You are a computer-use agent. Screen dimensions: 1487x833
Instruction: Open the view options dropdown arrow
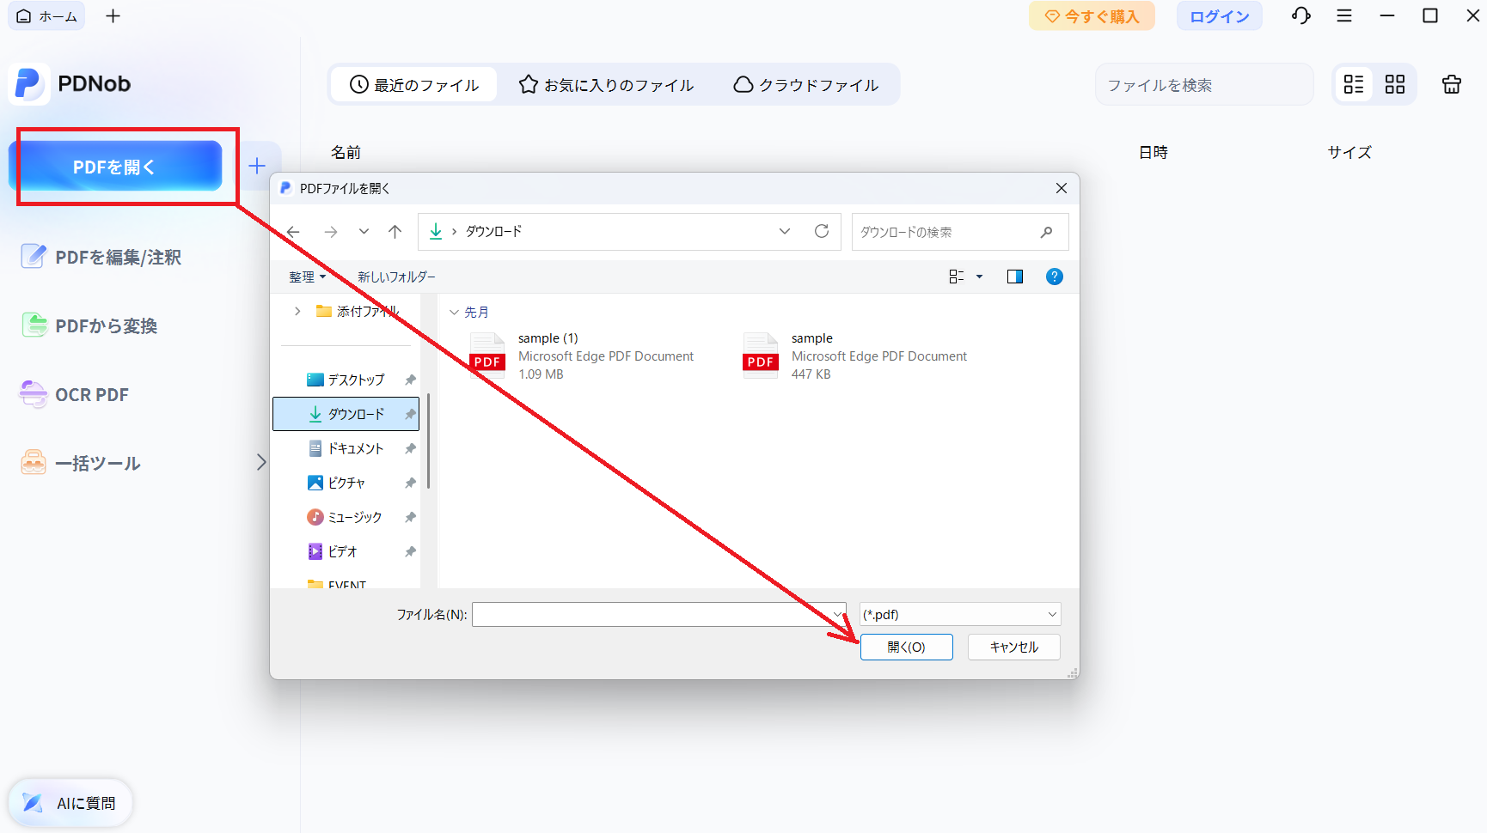point(979,277)
